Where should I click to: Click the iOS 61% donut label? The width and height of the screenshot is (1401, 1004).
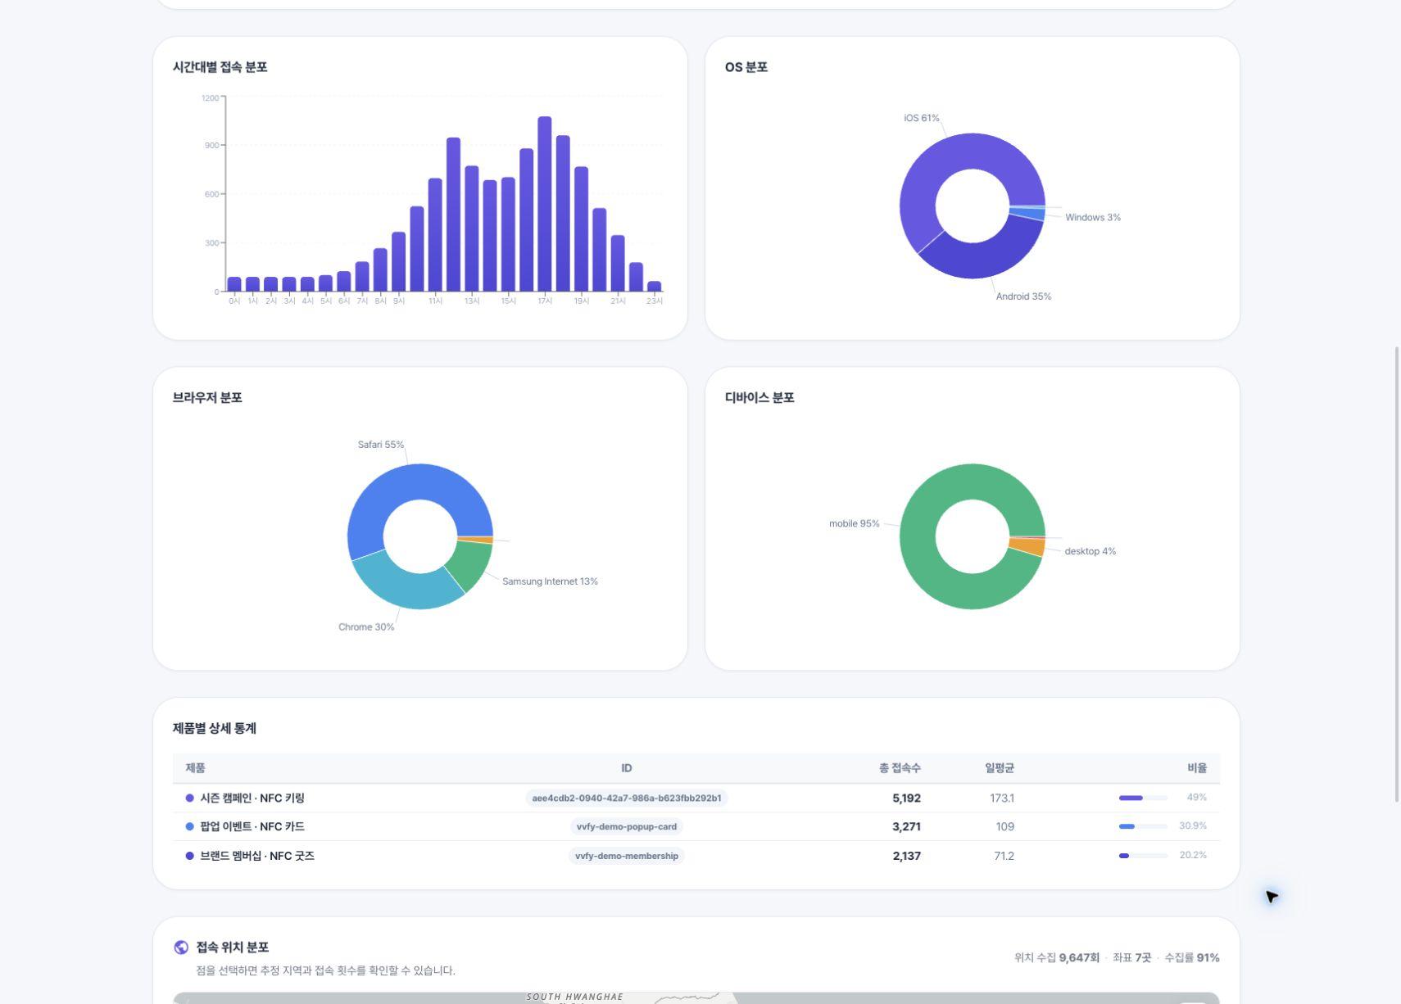(x=922, y=118)
